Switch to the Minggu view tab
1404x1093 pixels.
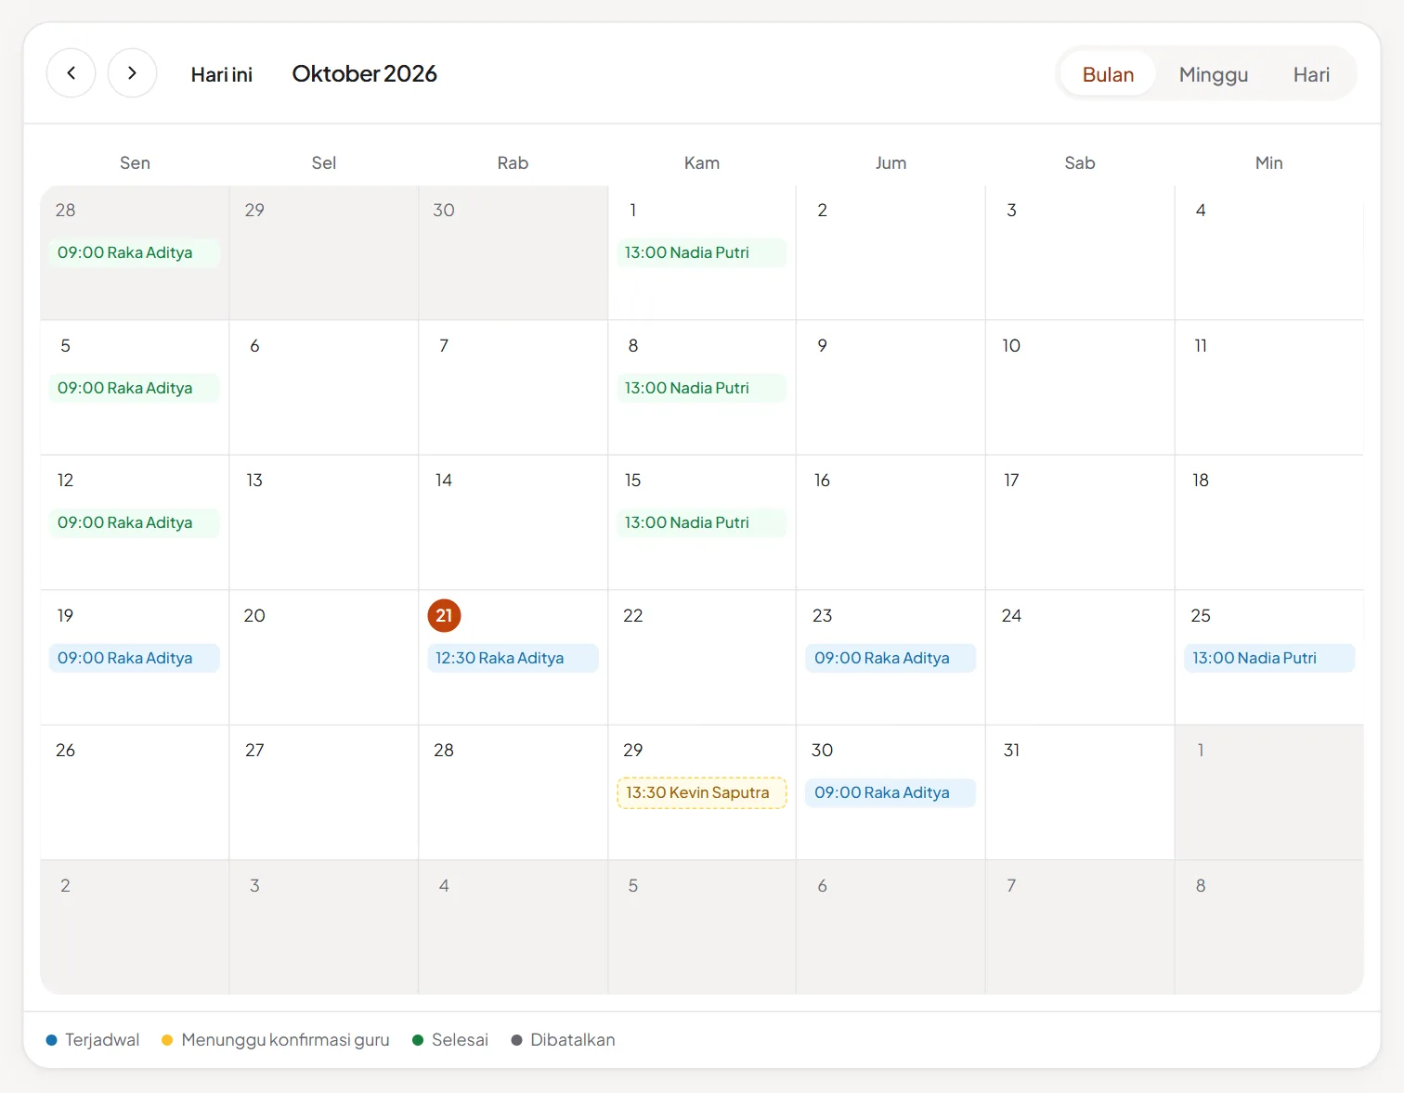tap(1213, 74)
